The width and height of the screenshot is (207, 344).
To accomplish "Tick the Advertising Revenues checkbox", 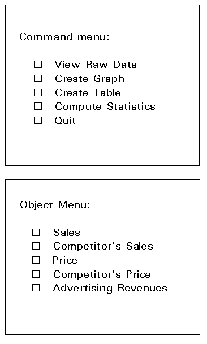I will (36, 287).
